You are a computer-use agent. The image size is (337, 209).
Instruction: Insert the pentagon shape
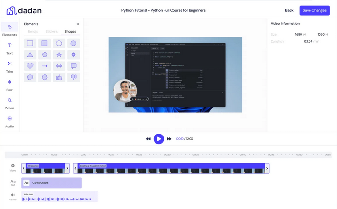[x=45, y=55]
